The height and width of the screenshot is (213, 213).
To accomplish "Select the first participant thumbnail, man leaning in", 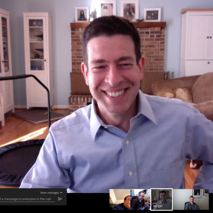I will (x=120, y=199).
